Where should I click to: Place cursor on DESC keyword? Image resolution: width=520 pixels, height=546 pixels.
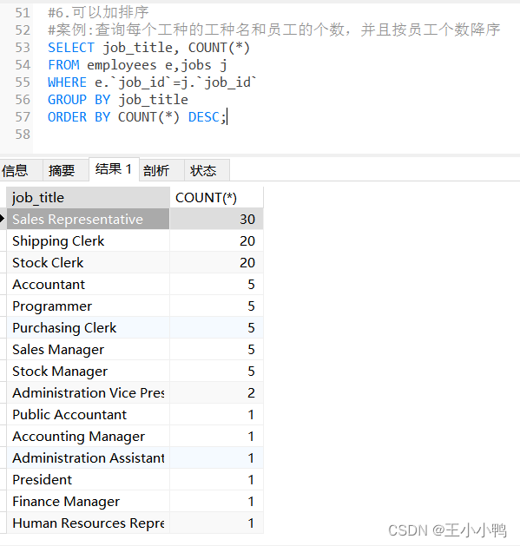(x=204, y=117)
